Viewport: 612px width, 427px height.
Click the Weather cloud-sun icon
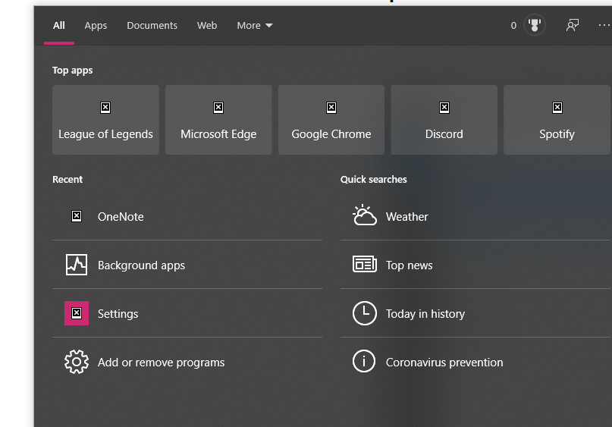tap(365, 215)
